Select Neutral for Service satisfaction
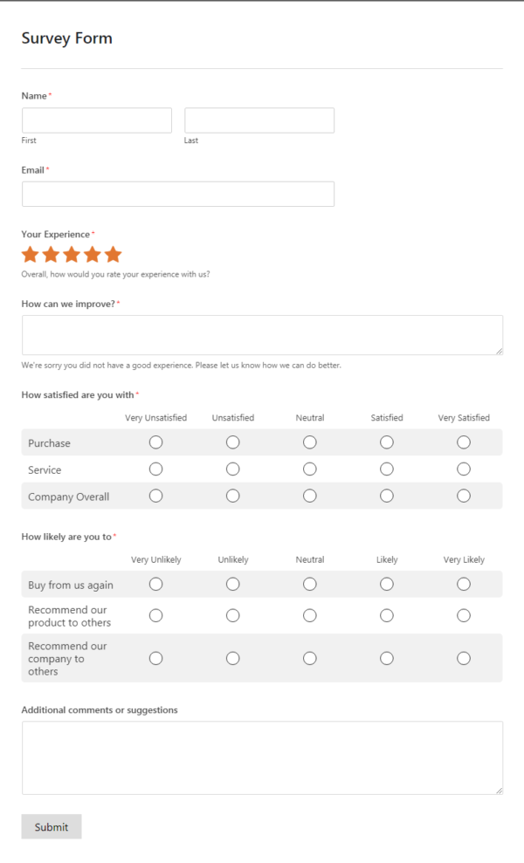 (x=310, y=469)
